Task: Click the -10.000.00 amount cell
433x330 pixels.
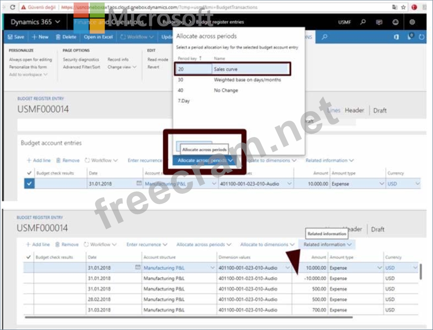Action: coord(310,279)
